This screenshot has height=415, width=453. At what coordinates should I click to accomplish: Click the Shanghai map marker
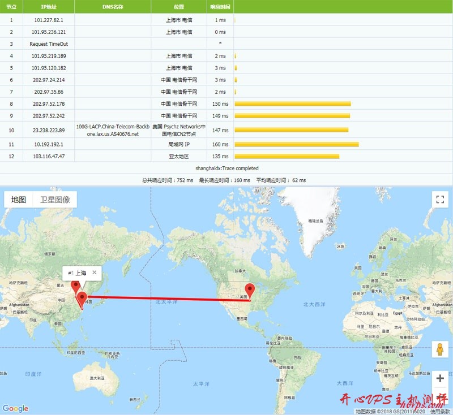83,295
